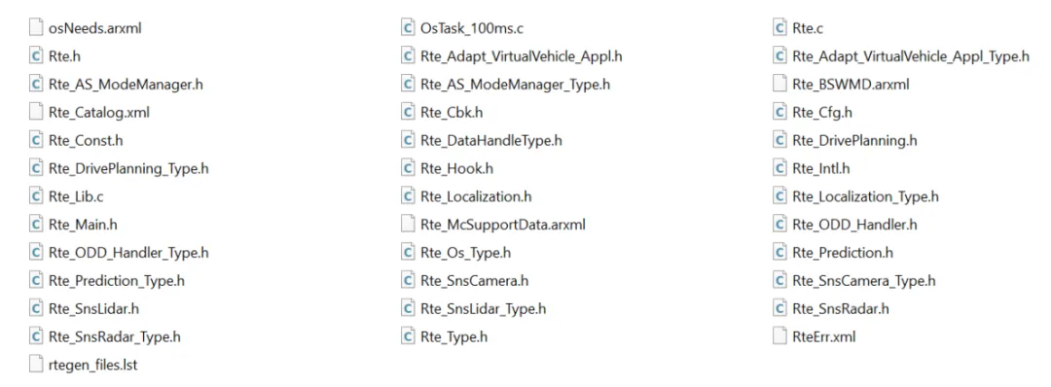Select the C file icon next to Rte.h

36,56
